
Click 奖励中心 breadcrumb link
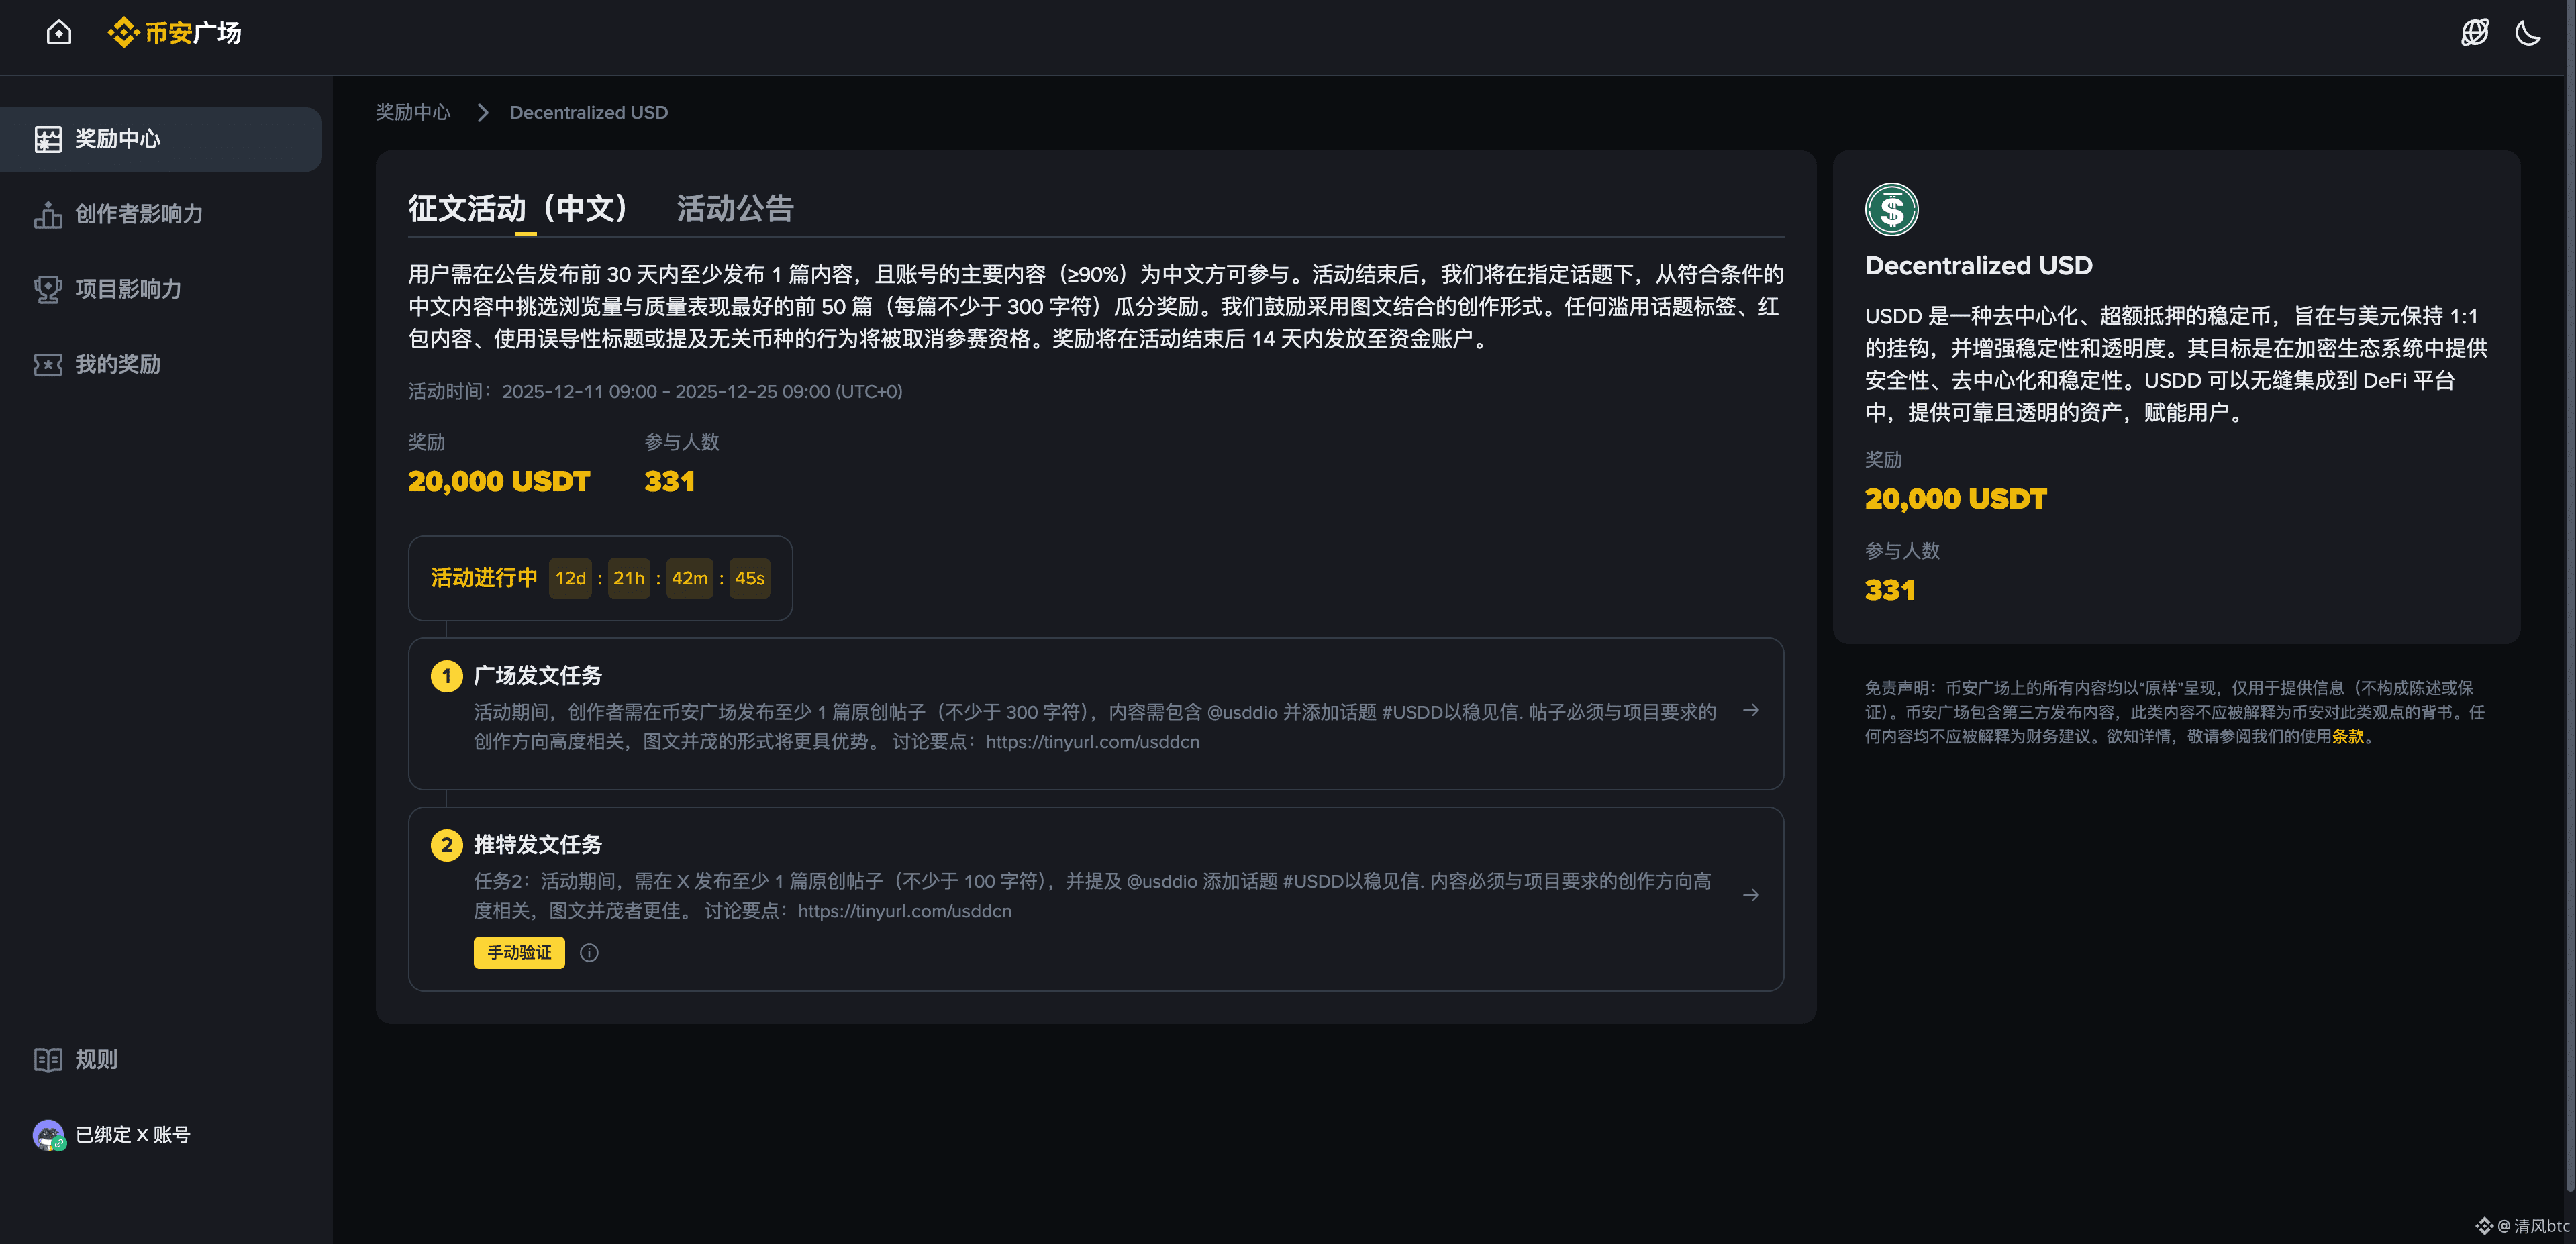412,112
